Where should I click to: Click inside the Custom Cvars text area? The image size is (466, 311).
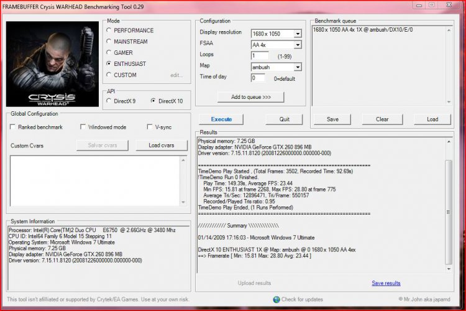(x=94, y=181)
